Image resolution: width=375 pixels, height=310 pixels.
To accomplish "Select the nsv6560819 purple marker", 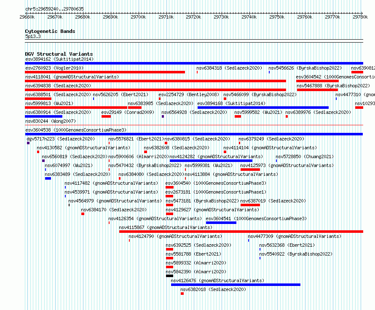I will [x=43, y=161].
